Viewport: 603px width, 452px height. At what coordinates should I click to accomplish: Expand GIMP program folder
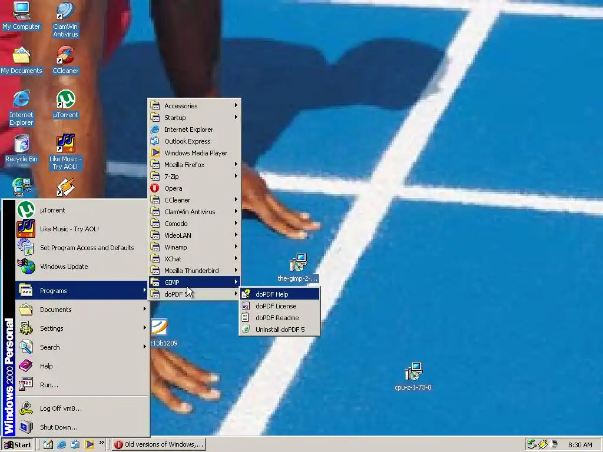pos(194,282)
